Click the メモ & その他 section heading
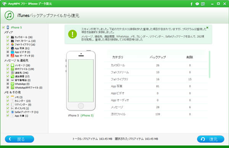229x148 pixels. (13, 93)
